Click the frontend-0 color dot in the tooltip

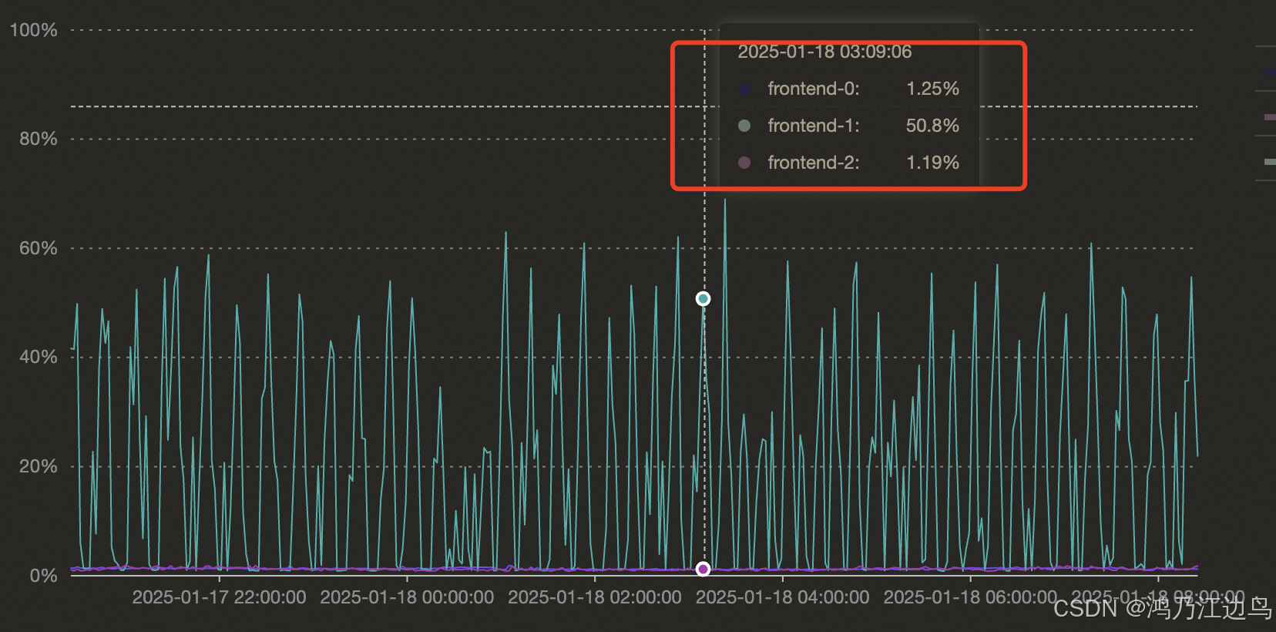pos(744,89)
